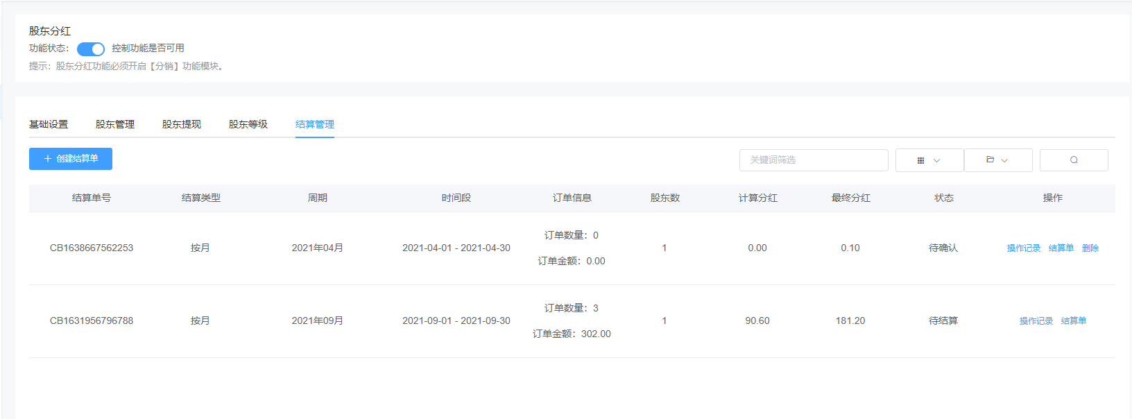Select the row with number CB1631956796788
The height and width of the screenshot is (419, 1132).
pyautogui.click(x=92, y=320)
